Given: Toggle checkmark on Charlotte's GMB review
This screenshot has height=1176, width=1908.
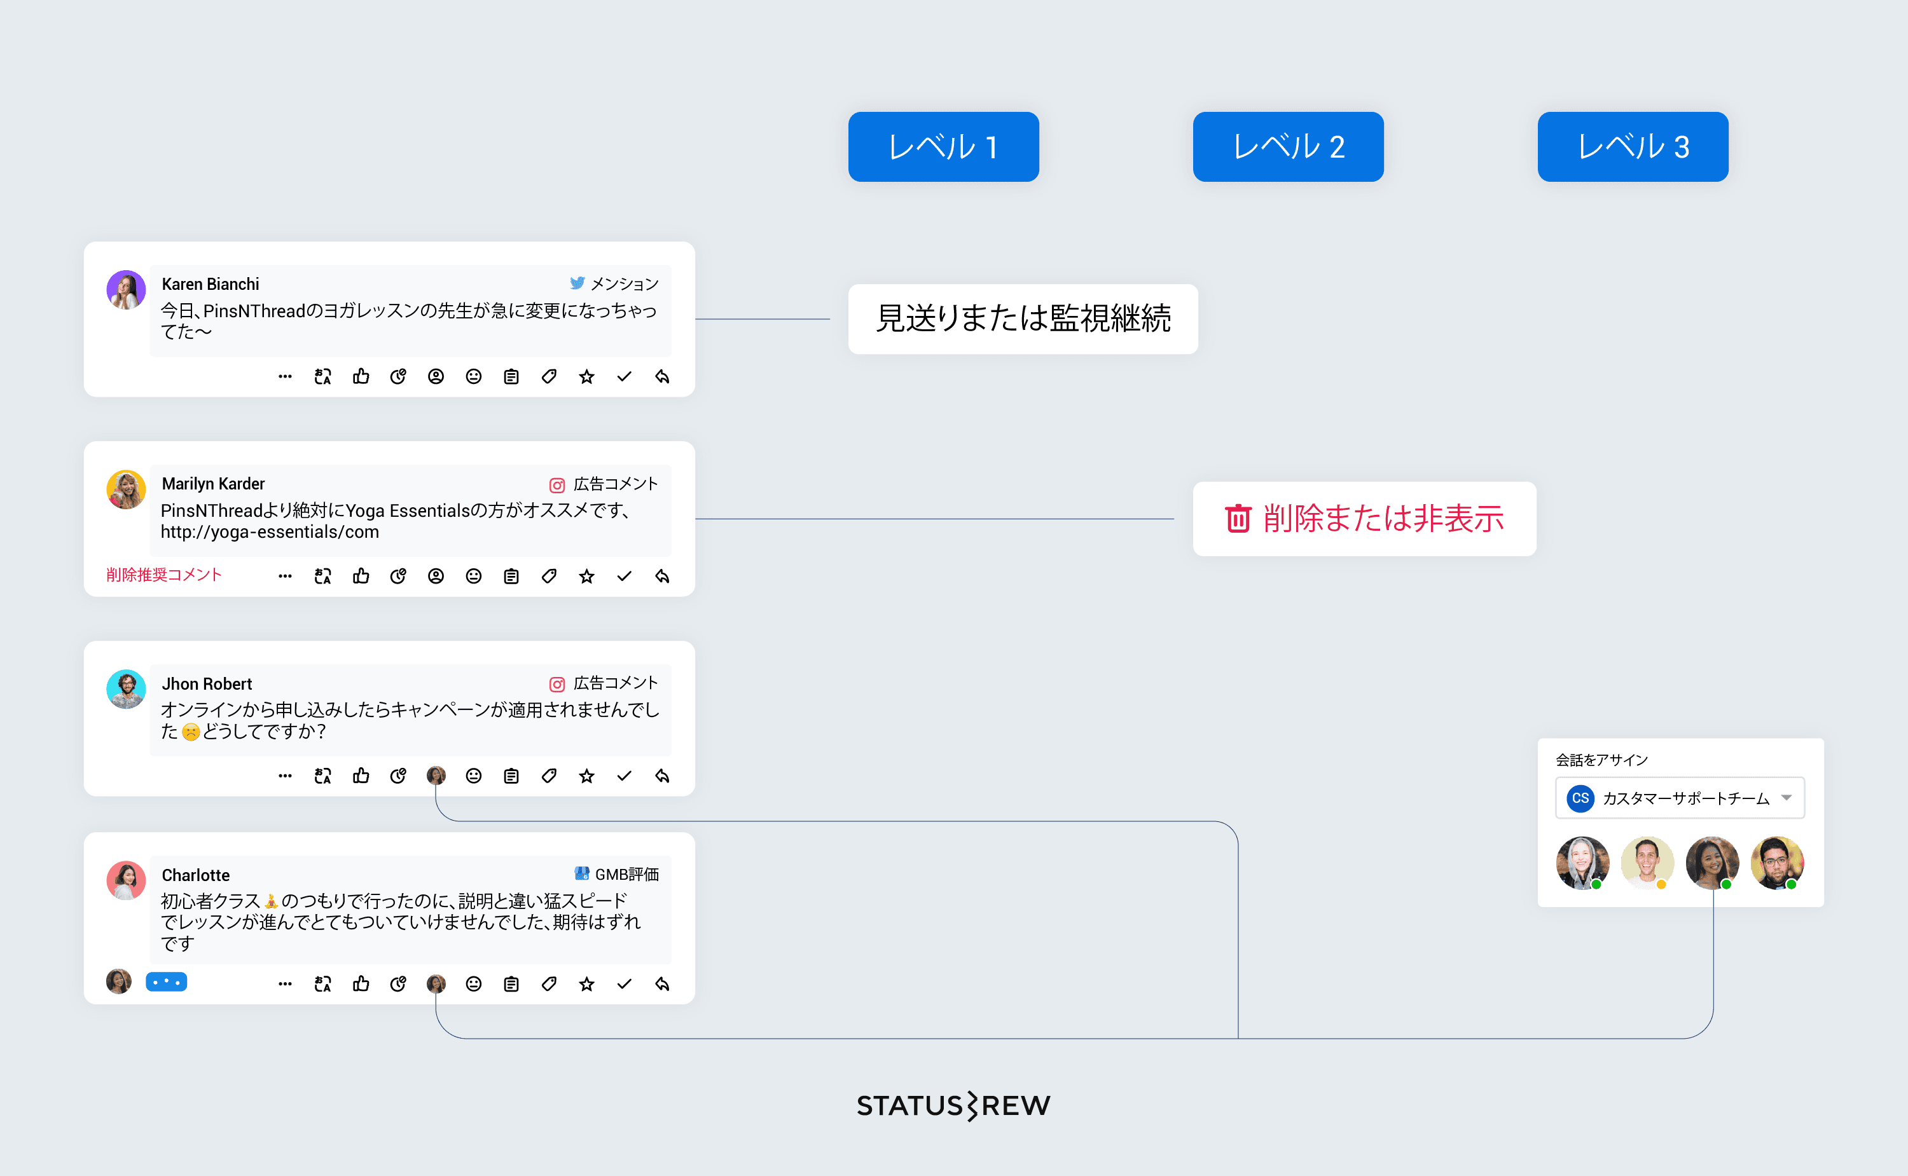Looking at the screenshot, I should click(x=624, y=984).
